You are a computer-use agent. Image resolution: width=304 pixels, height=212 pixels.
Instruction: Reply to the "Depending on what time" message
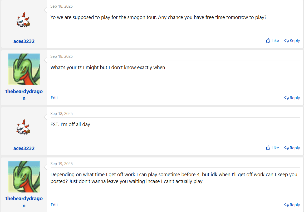pos(292,205)
